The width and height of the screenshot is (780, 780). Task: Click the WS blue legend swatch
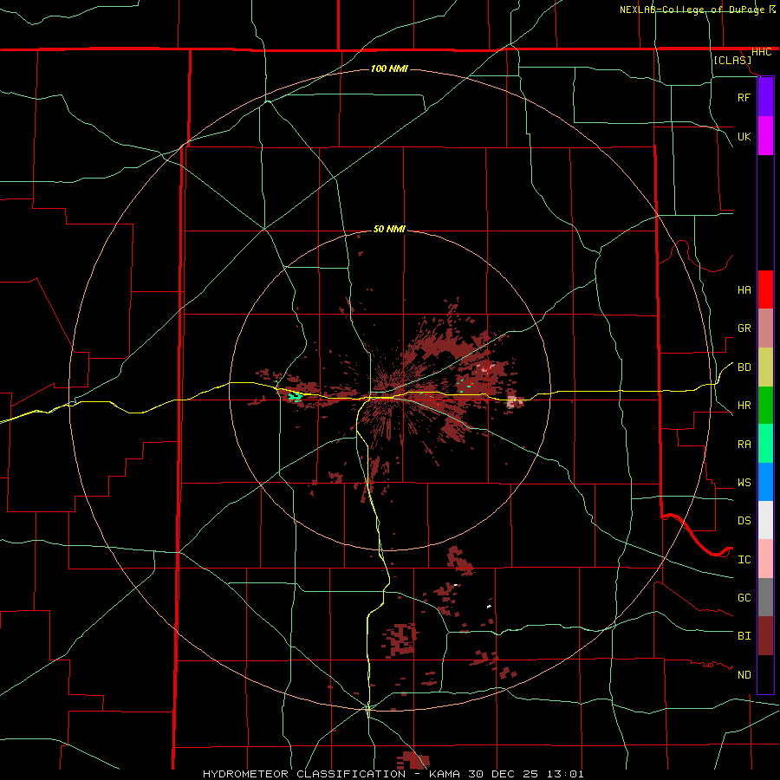point(765,482)
